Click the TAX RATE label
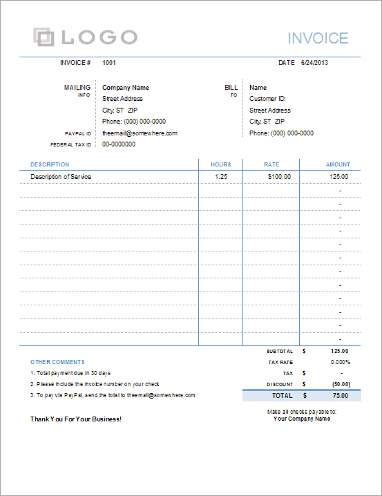Screen dimensions: 382x496 click(x=280, y=363)
